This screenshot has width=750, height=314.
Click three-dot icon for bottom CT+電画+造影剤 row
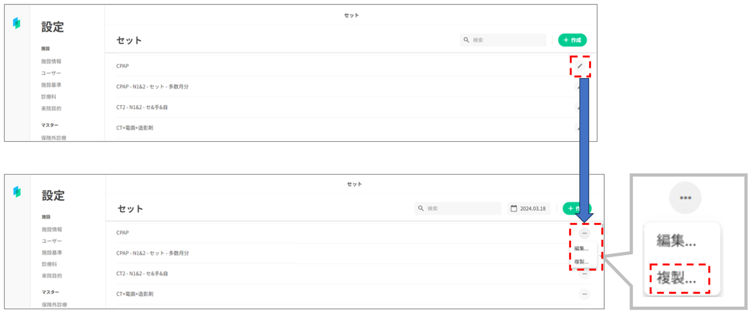pyautogui.click(x=584, y=294)
